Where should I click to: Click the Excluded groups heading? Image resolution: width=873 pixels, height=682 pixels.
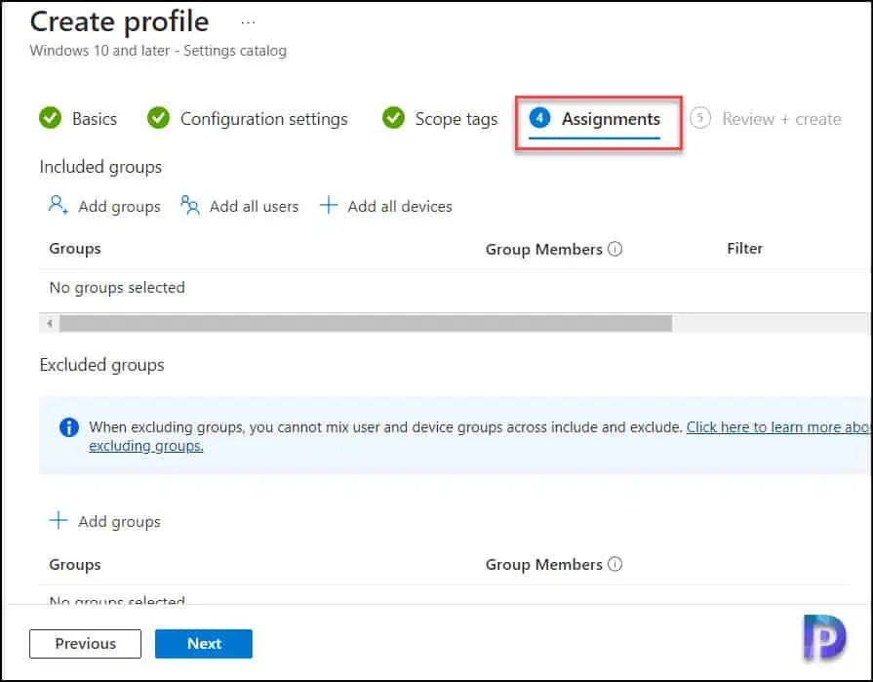[x=101, y=365]
